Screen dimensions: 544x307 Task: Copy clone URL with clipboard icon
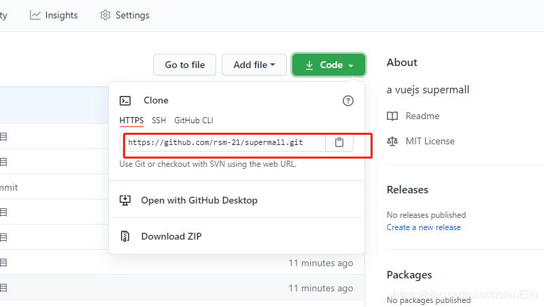click(339, 142)
